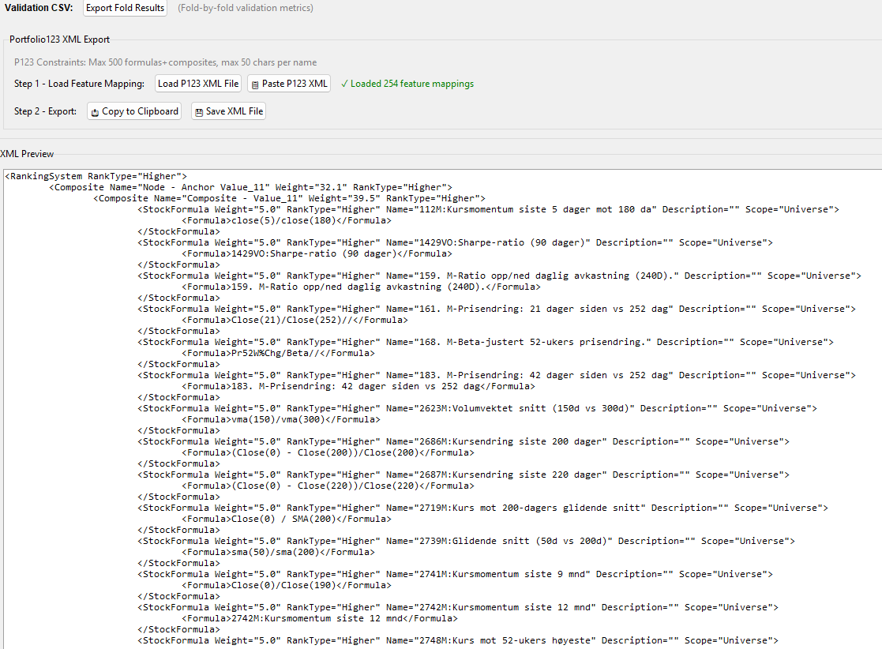Click the green checkmark before Loaded 254 feature mappings
Image resolution: width=882 pixels, height=649 pixels.
coord(344,84)
